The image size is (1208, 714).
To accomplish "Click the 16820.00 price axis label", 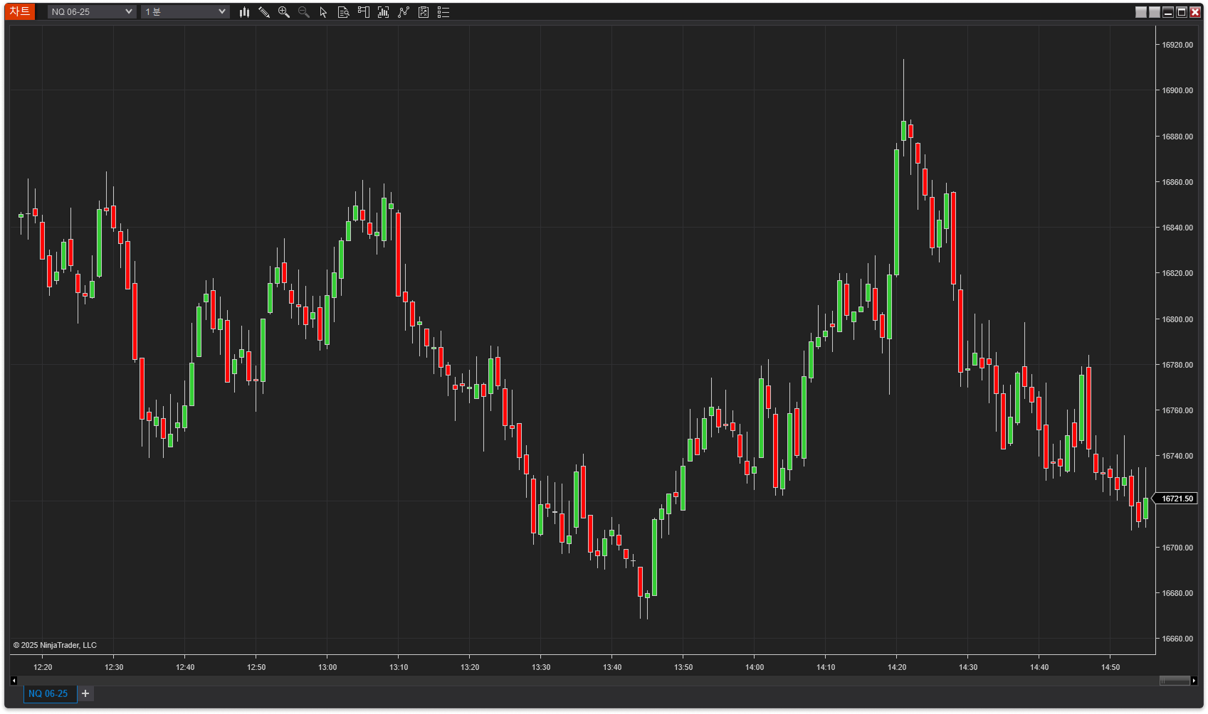I will [1177, 273].
